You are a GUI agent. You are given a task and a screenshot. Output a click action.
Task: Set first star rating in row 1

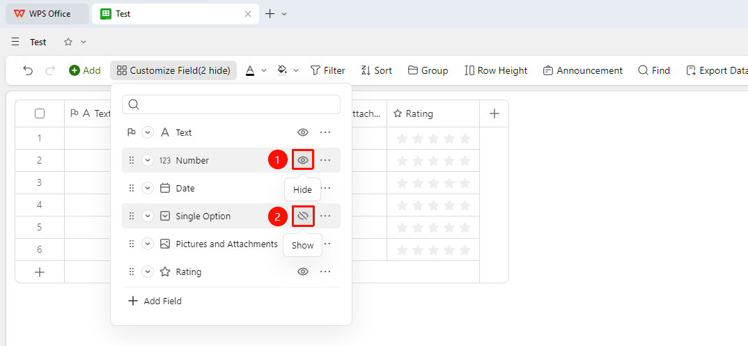[x=402, y=139]
